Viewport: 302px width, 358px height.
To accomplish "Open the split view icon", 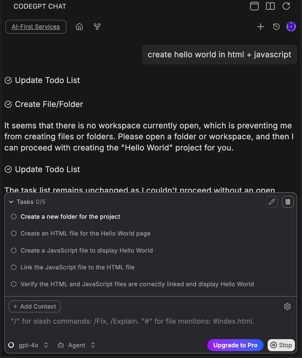I will (270, 6).
